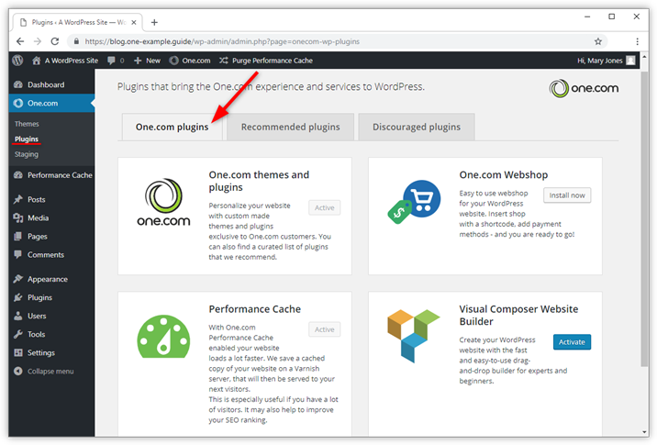657x445 pixels.
Task: Click Hi, Mary Jones account link
Action: (599, 61)
